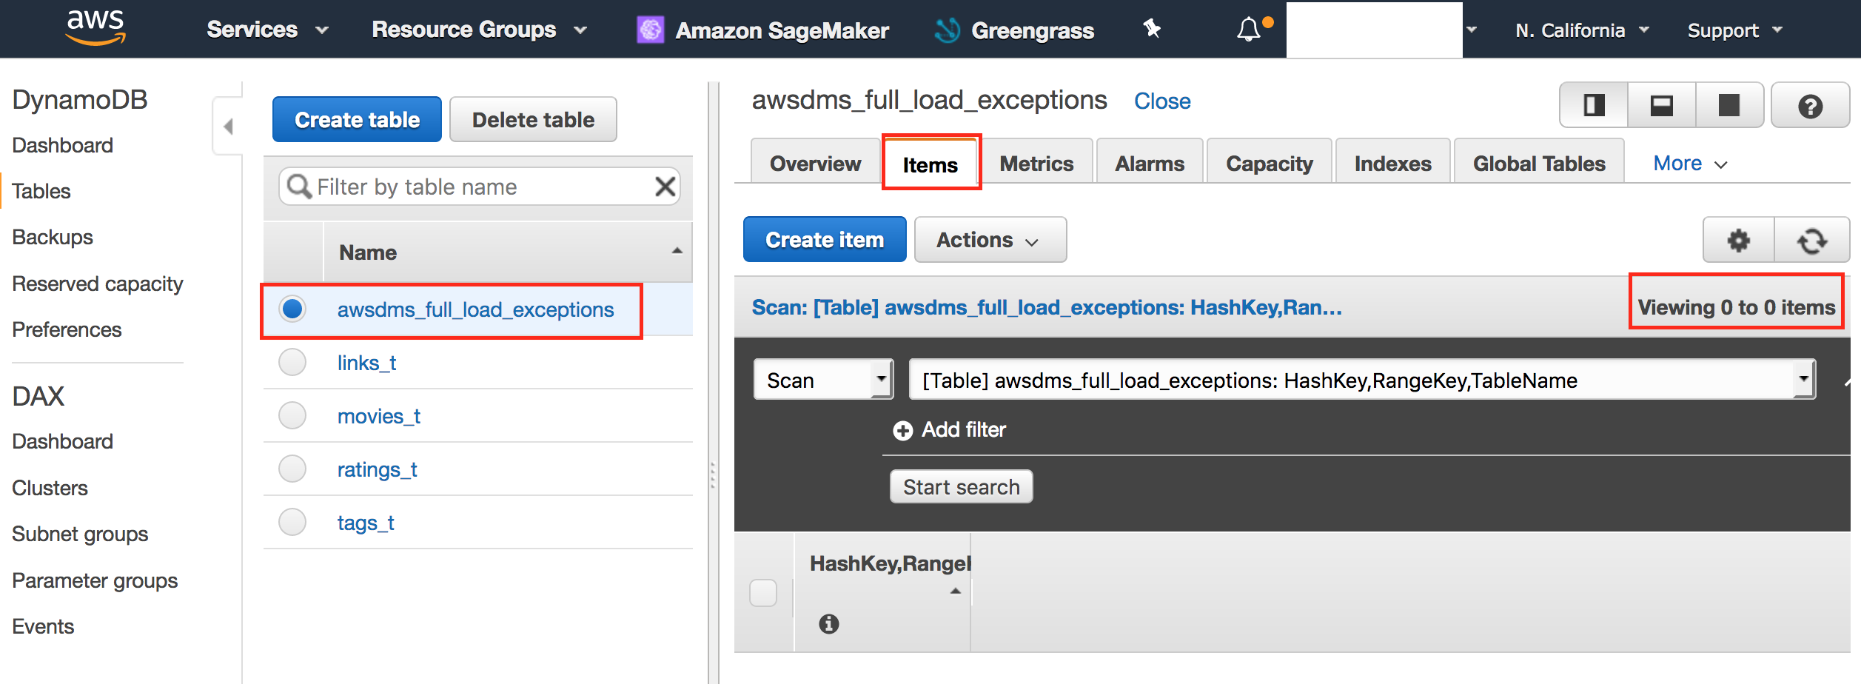Viewport: 1861px width, 684px height.
Task: Select the movies_t radio button
Action: [x=292, y=416]
